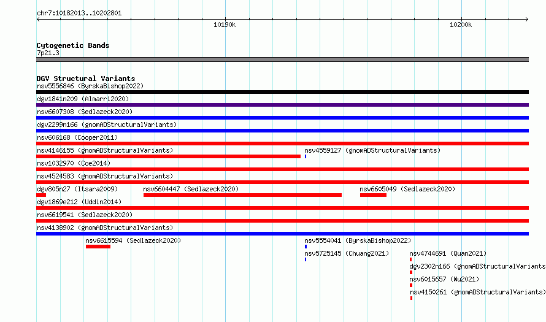
Task: Click red bar under nsv4524583
Action: click(x=282, y=182)
